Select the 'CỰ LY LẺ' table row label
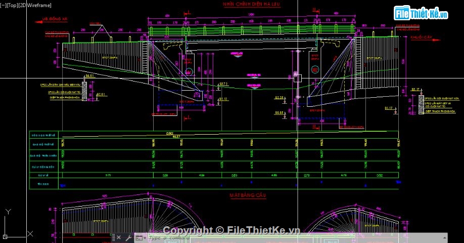 click(43, 176)
